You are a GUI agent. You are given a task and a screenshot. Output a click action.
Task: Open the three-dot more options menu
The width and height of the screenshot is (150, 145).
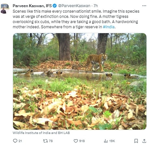144,6
